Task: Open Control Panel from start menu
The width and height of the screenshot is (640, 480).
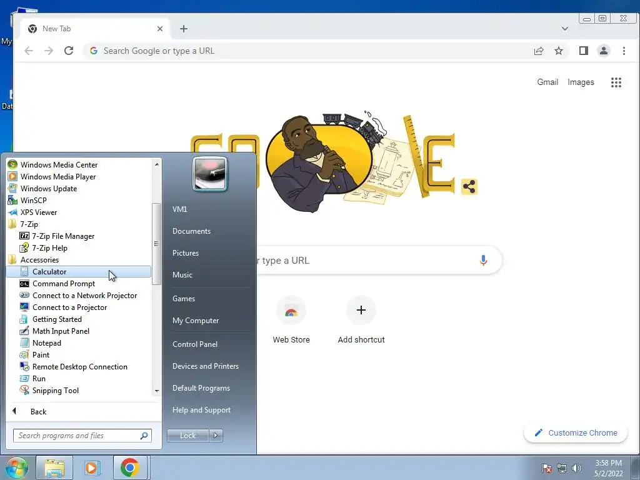Action: (x=195, y=344)
